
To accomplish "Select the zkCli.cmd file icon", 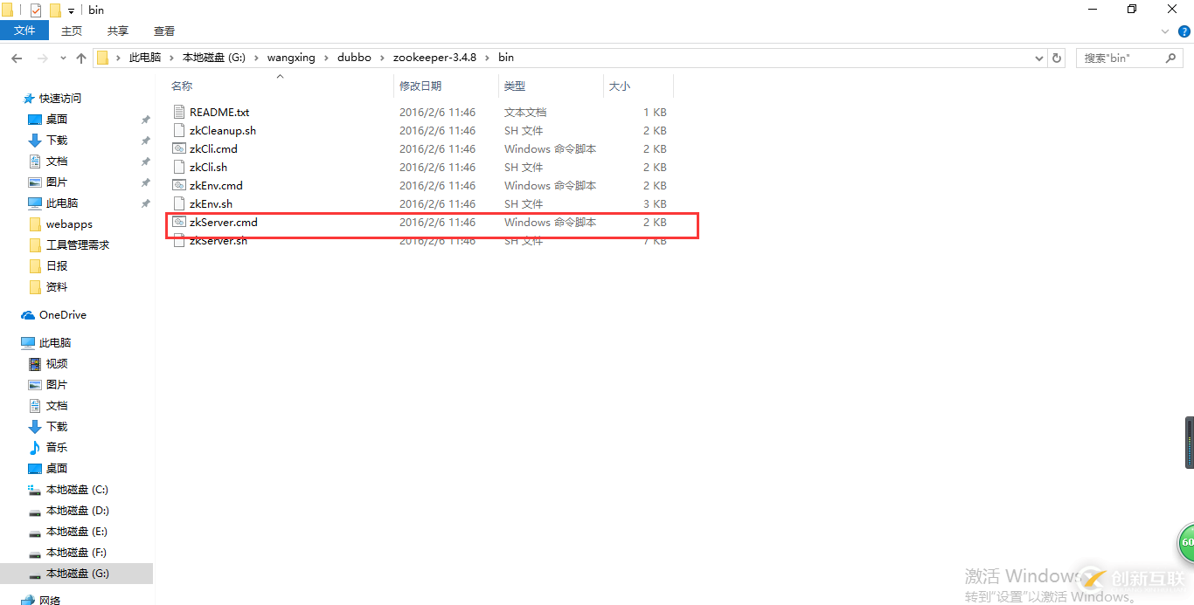I will coord(179,149).
